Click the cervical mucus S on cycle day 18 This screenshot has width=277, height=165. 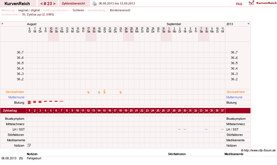click(121, 92)
